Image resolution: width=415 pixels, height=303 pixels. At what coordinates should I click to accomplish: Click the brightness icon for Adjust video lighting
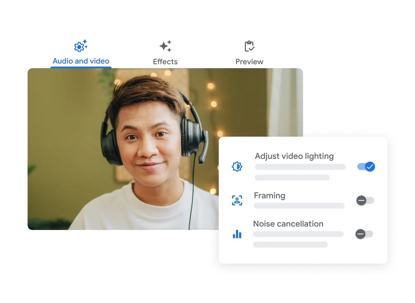coord(237,167)
